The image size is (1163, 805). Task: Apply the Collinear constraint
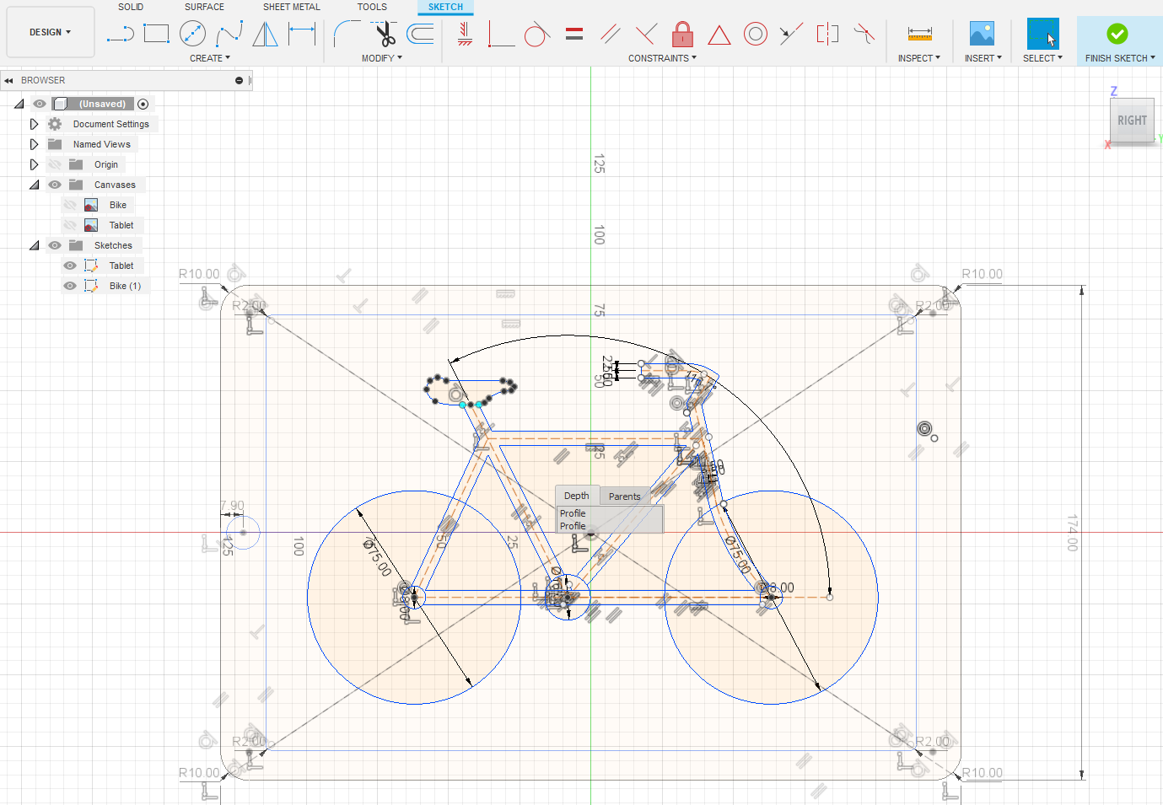click(x=791, y=35)
